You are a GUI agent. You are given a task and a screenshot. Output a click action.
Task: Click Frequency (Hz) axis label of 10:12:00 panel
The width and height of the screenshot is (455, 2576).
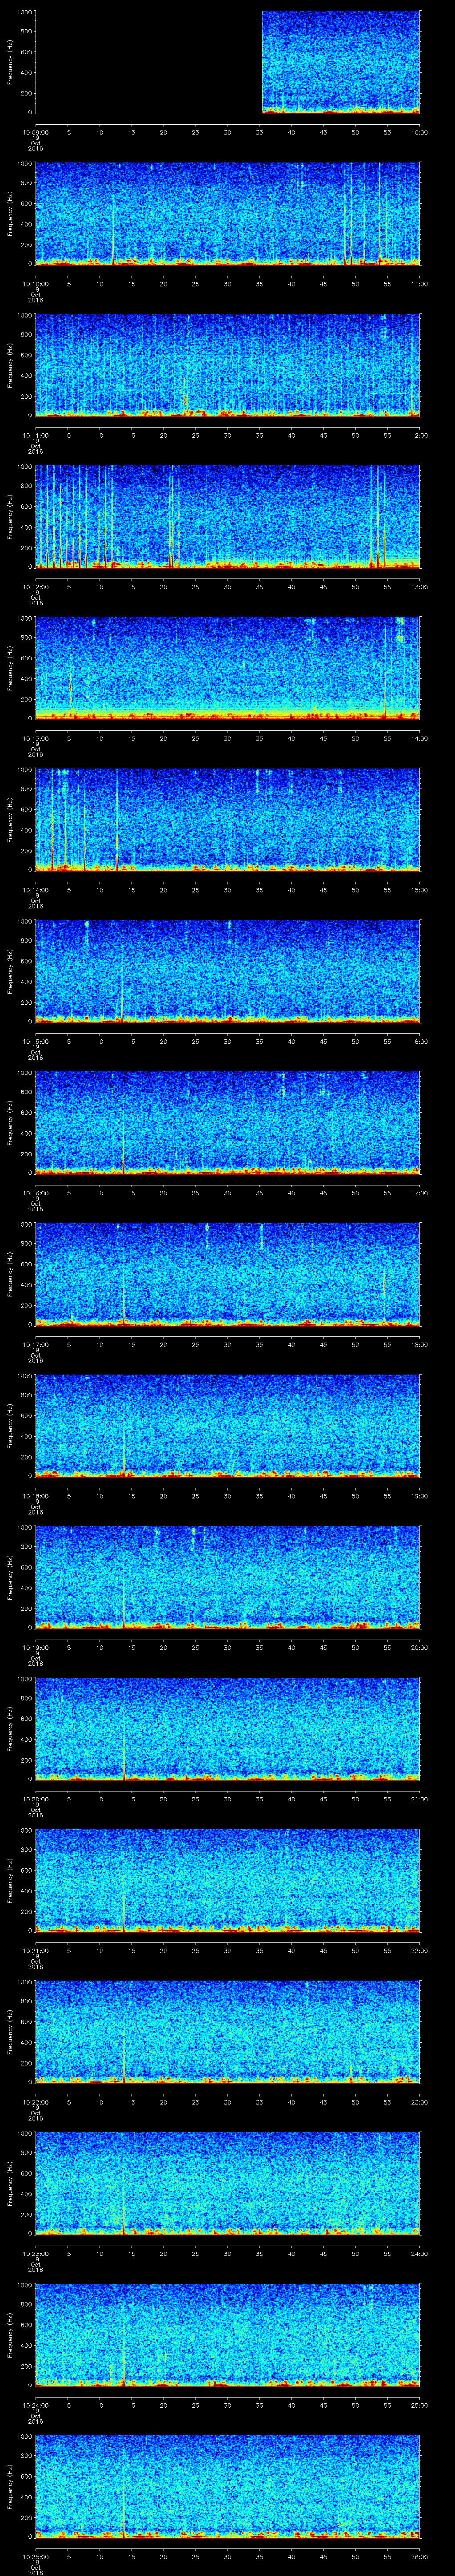[10, 517]
